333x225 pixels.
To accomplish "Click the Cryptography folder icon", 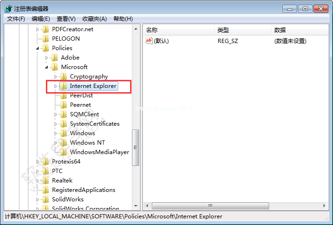I will coord(63,77).
